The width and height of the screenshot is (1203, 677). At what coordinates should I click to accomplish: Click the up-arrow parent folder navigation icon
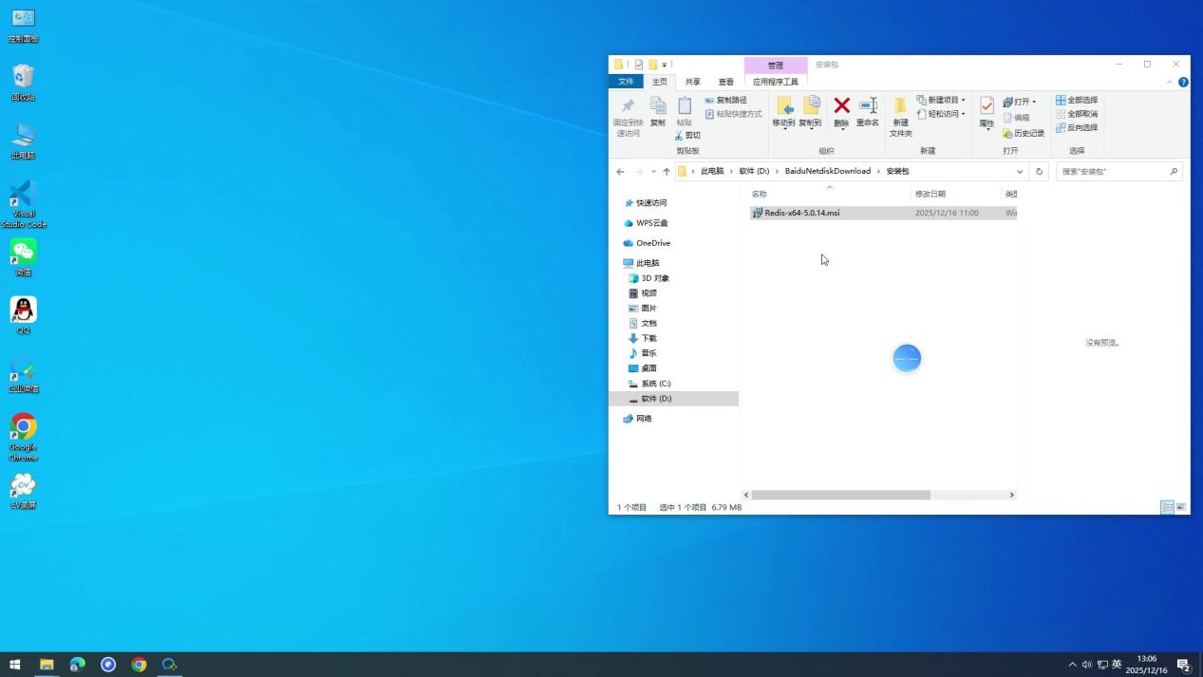[666, 172]
